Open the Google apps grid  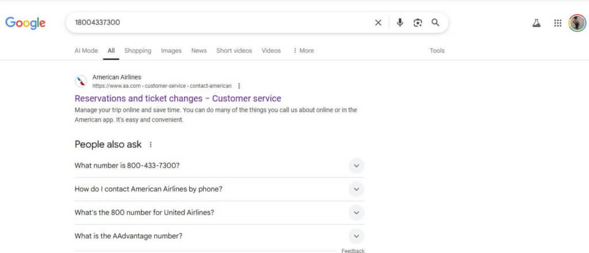[558, 24]
